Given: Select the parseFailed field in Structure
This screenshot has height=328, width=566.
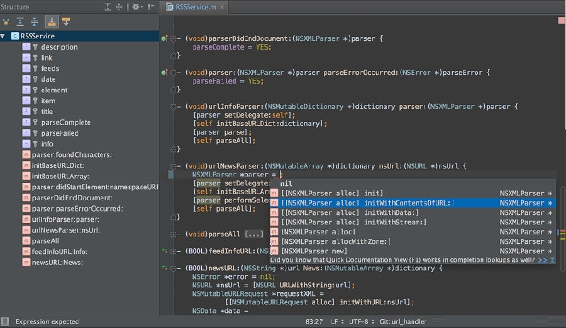Looking at the screenshot, I should (x=60, y=133).
